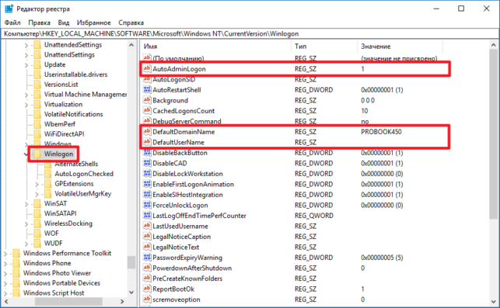Open the Правка menu

click(39, 22)
